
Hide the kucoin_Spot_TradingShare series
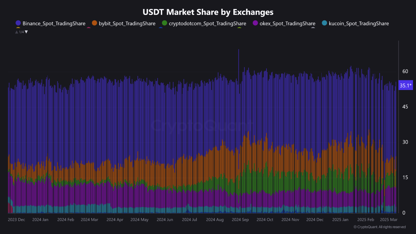(x=359, y=23)
